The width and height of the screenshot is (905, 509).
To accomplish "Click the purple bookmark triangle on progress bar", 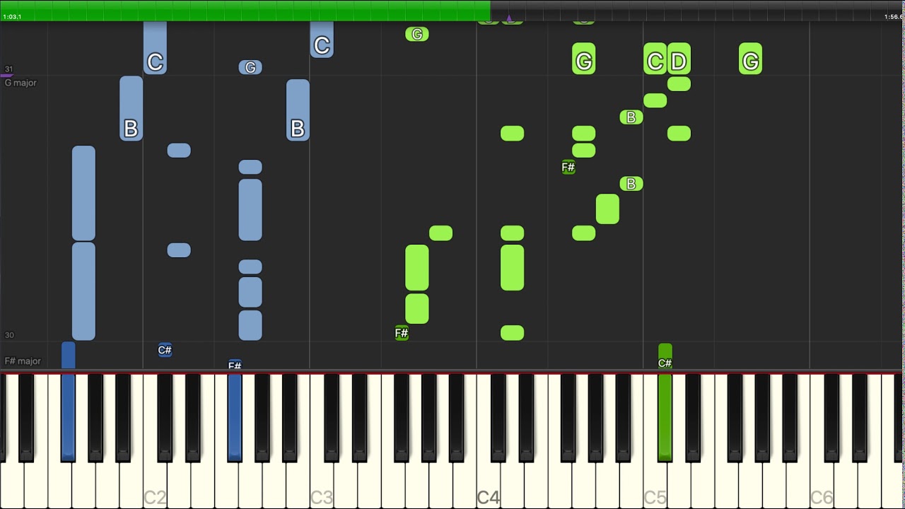I will tap(509, 18).
